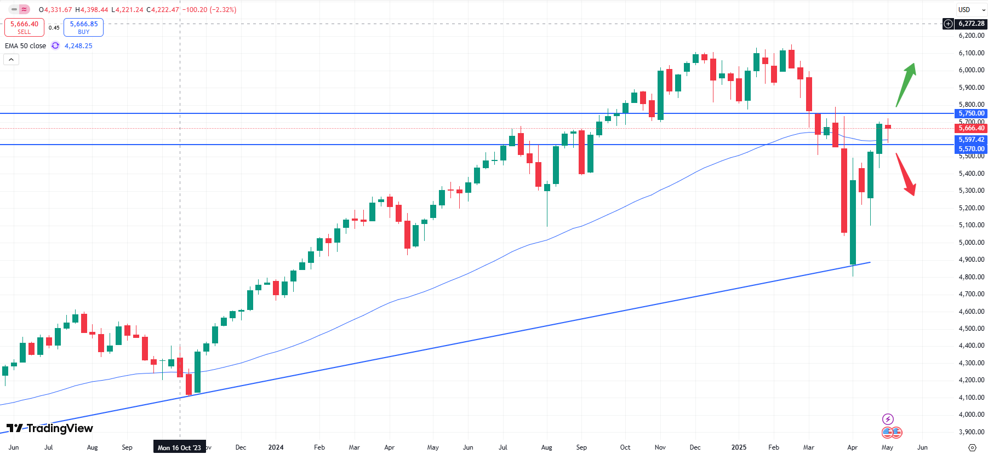988x454 pixels.
Task: Collapse the indicator legend with chevron
Action: (x=11, y=59)
